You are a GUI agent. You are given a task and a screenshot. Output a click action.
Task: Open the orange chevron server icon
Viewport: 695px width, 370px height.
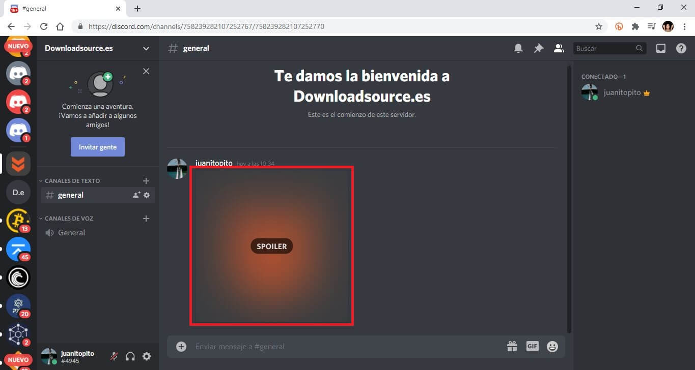[x=18, y=164]
